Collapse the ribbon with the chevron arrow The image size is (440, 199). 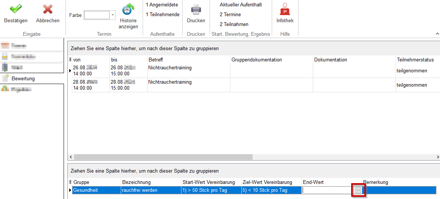pyautogui.click(x=437, y=34)
